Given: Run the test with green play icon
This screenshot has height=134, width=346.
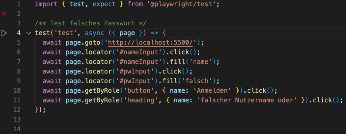Looking at the screenshot, I should (x=4, y=33).
